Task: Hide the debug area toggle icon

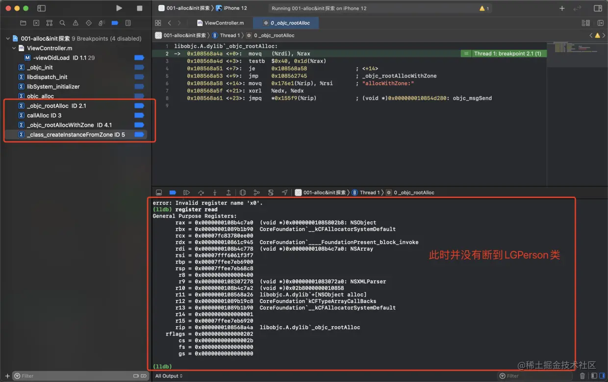Action: tap(159, 192)
